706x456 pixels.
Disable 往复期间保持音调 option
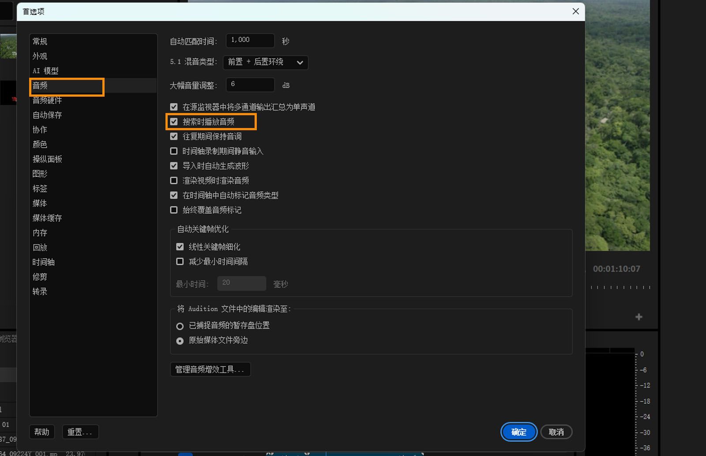pos(173,136)
